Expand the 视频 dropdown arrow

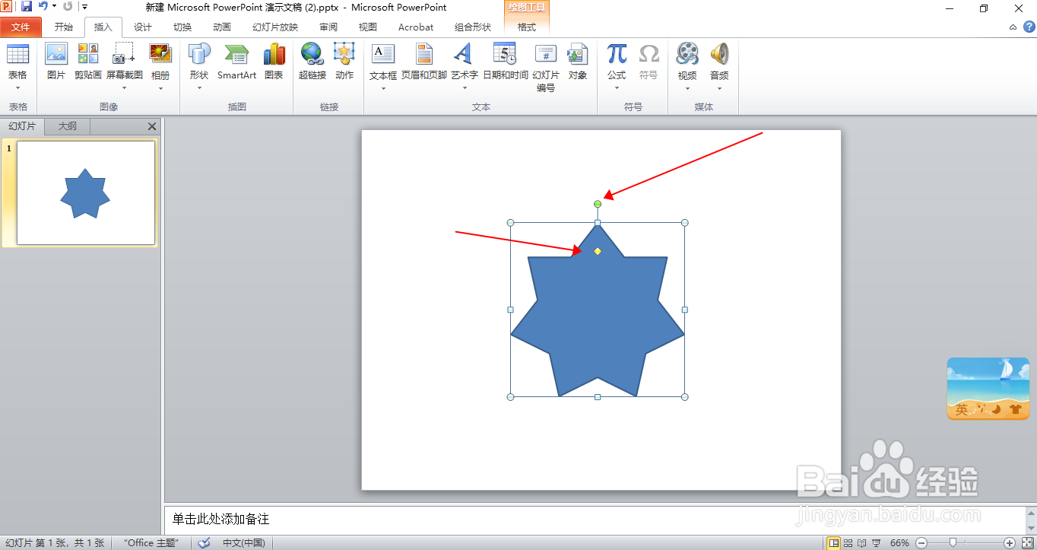click(x=687, y=88)
